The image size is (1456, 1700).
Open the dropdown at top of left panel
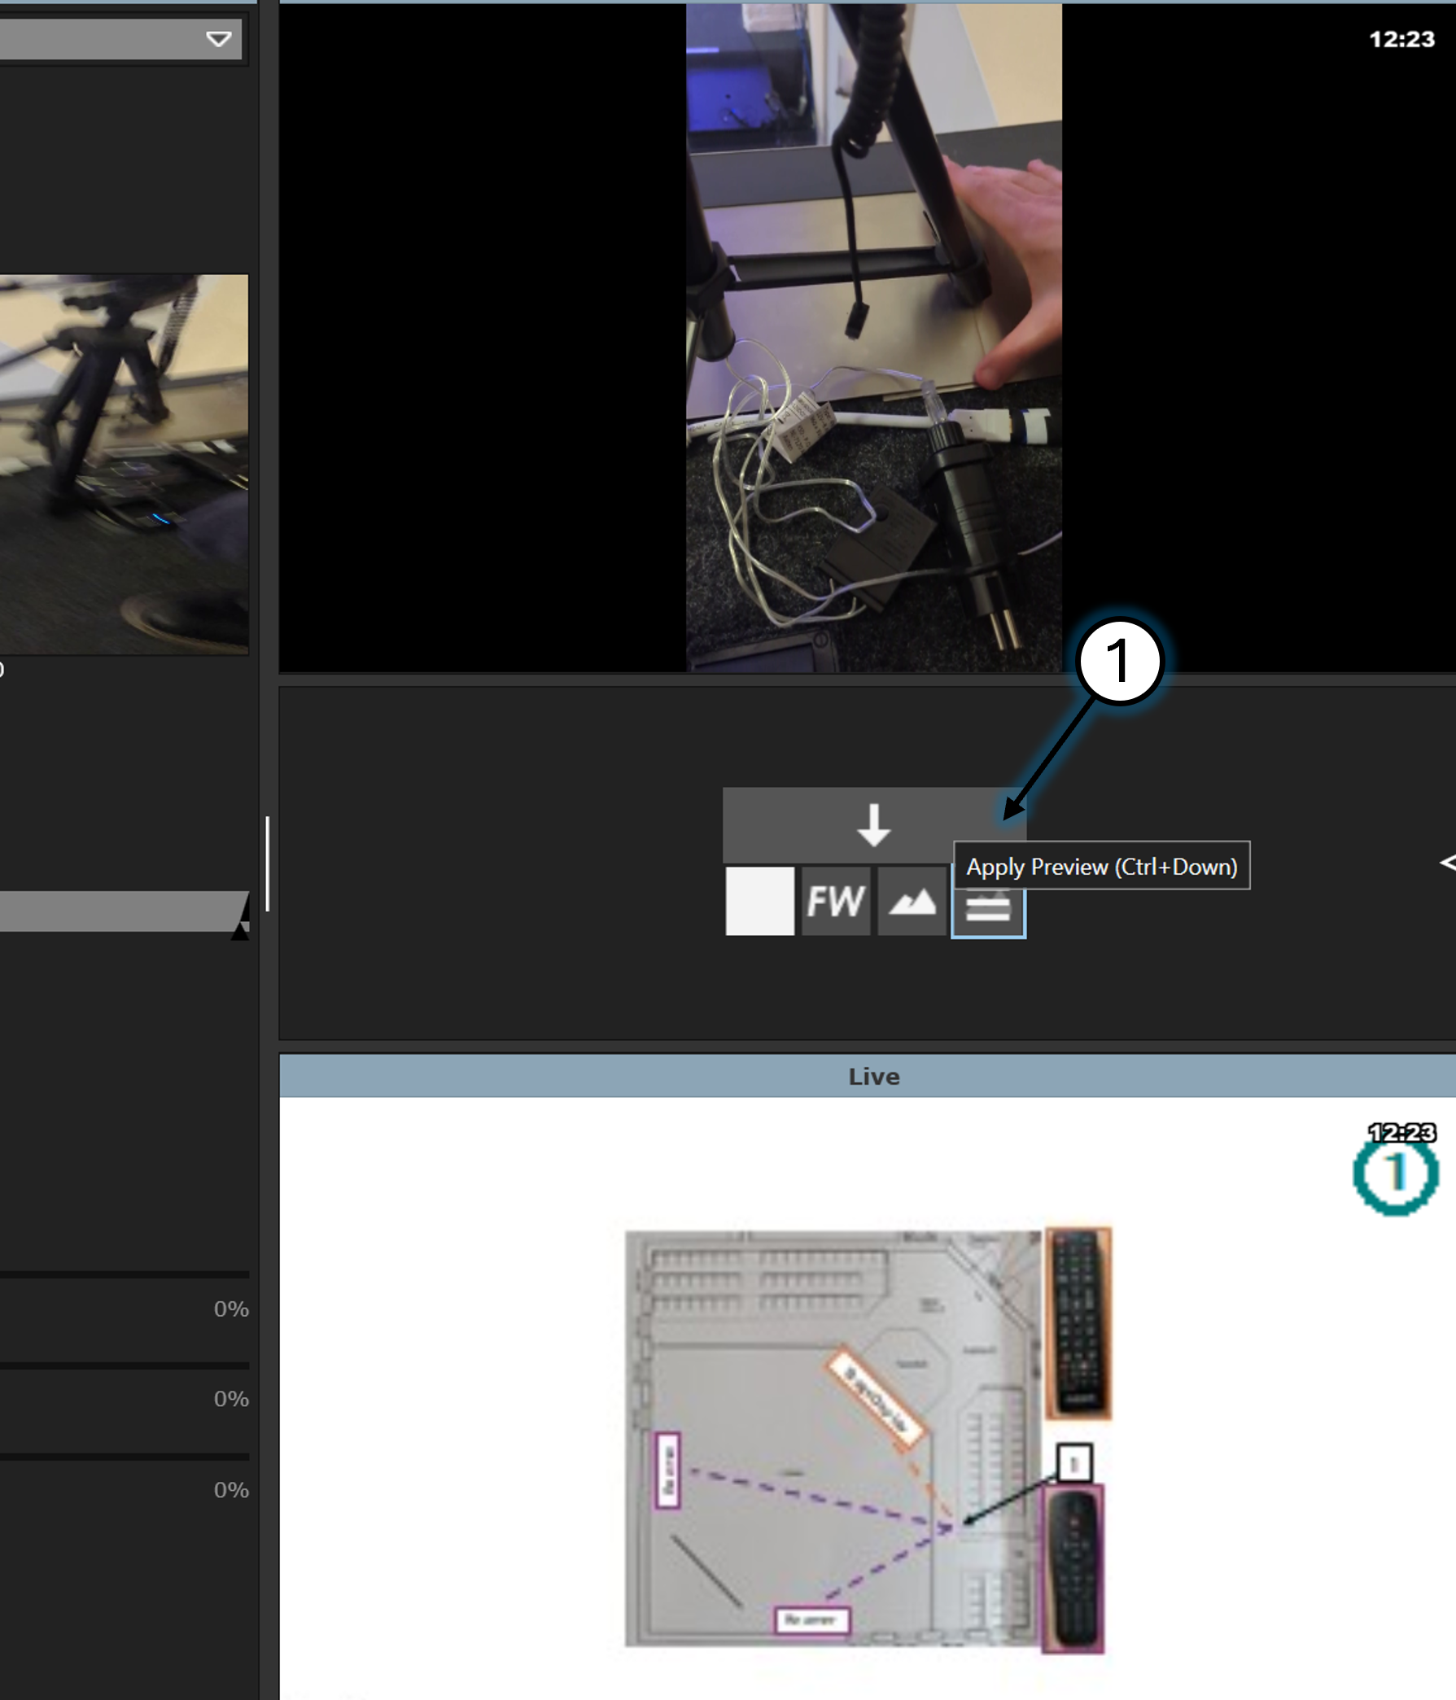[218, 39]
